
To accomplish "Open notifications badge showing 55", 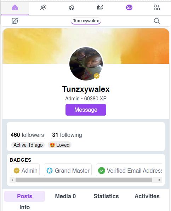I will pyautogui.click(x=129, y=7).
